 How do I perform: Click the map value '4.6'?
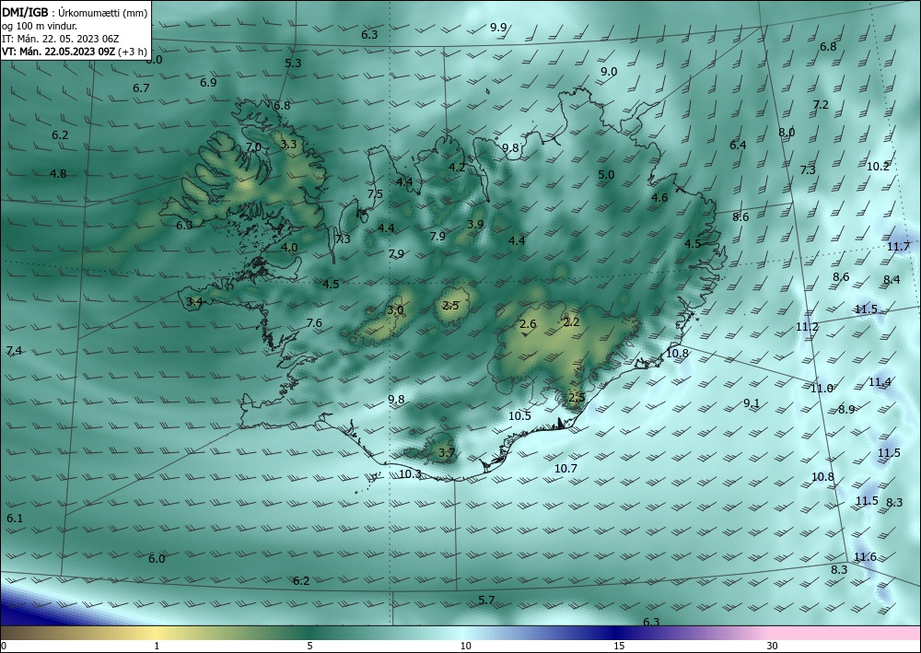659,198
